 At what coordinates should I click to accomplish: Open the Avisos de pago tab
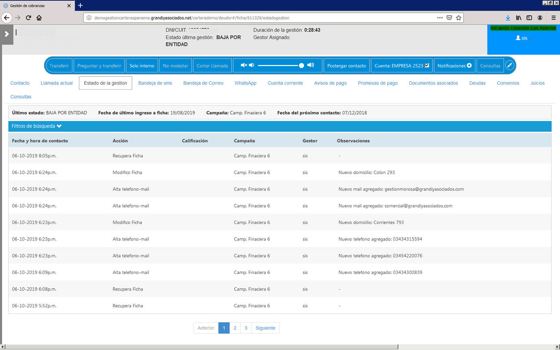point(330,83)
